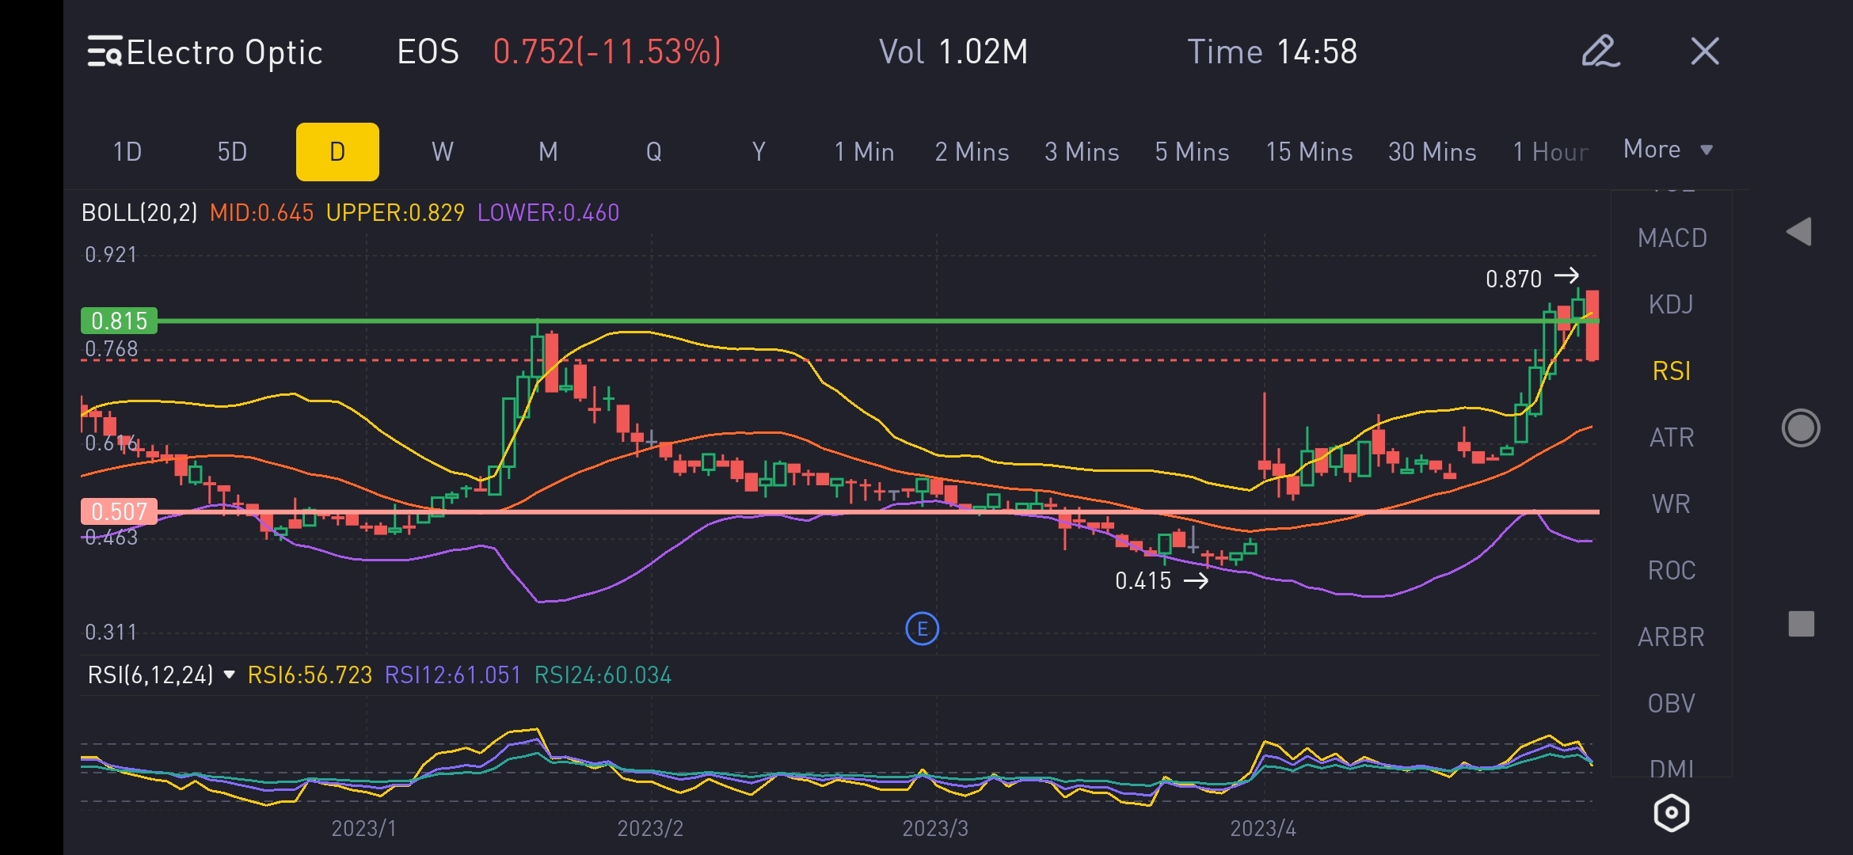1853x855 pixels.
Task: Select the 15 Mins interval
Action: 1309,152
